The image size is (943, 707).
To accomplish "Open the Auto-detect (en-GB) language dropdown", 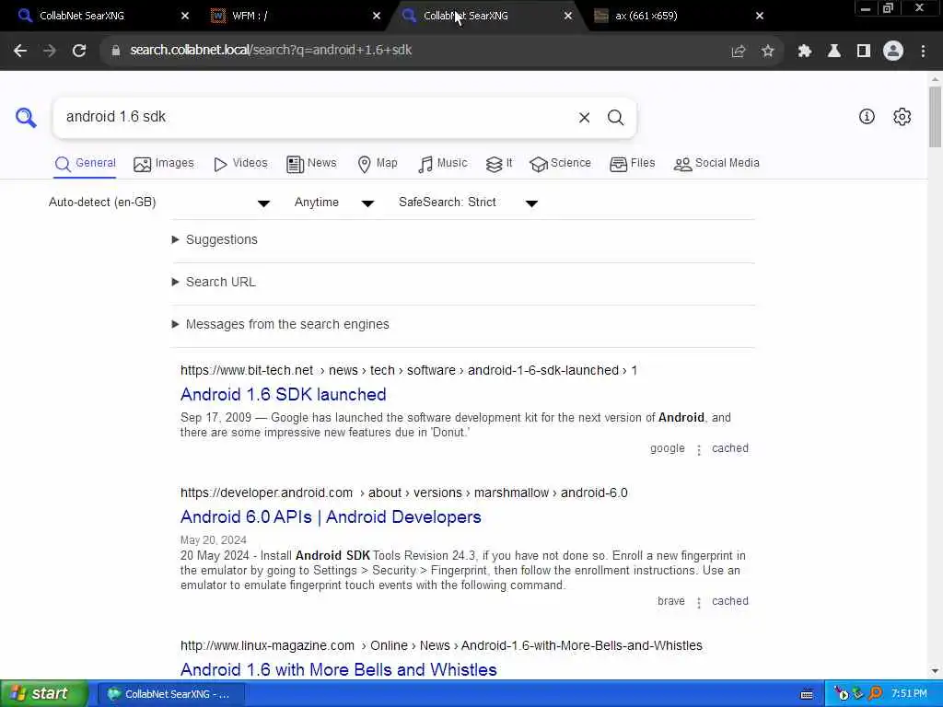I will pos(158,203).
